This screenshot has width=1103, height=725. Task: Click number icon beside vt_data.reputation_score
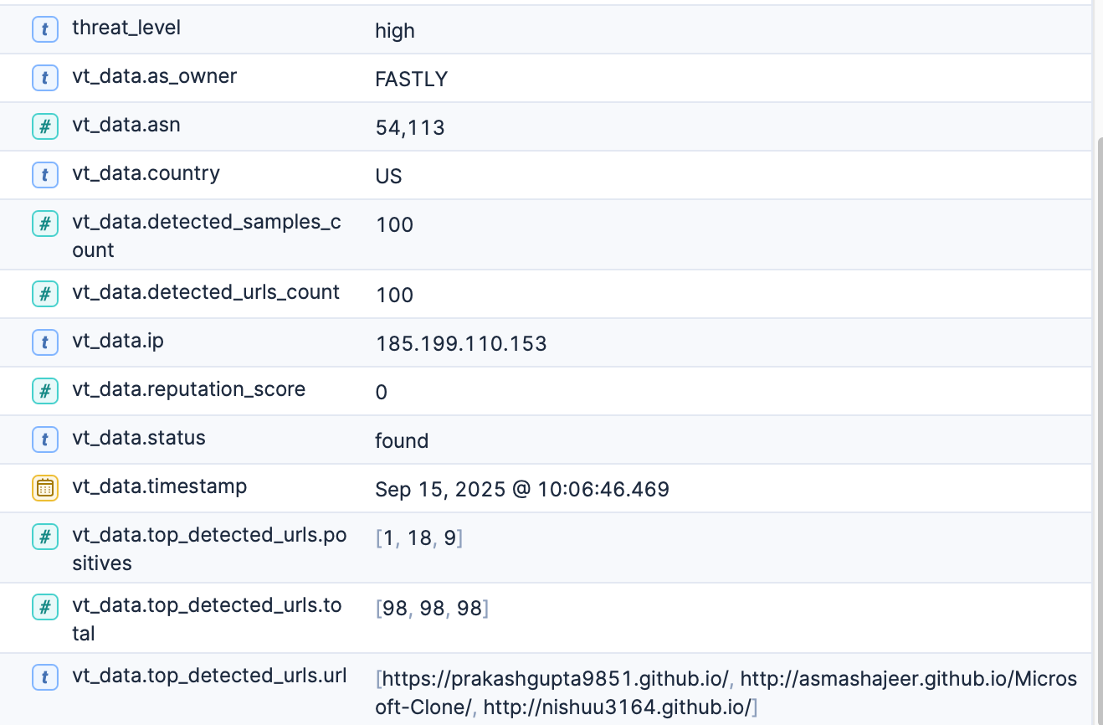click(x=44, y=391)
